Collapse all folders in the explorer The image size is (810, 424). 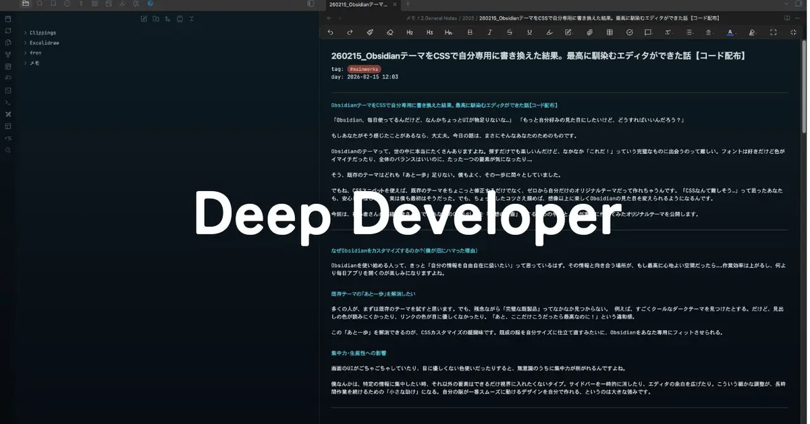(192, 18)
